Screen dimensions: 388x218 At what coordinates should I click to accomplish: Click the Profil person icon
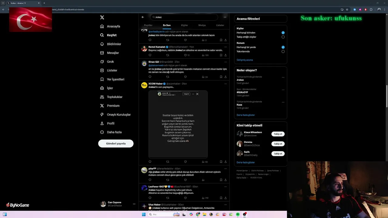pyautogui.click(x=102, y=123)
